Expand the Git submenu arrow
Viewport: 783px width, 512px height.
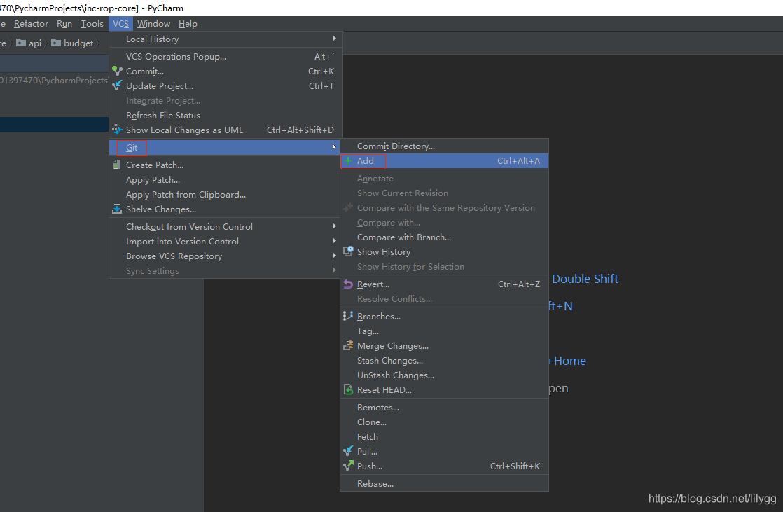(334, 147)
